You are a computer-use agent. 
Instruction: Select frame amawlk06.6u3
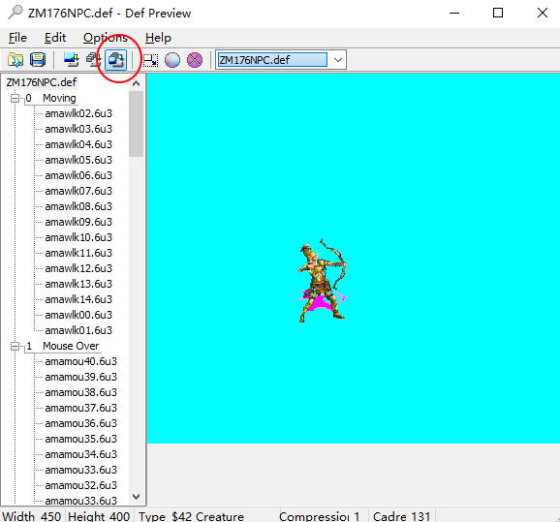point(78,175)
